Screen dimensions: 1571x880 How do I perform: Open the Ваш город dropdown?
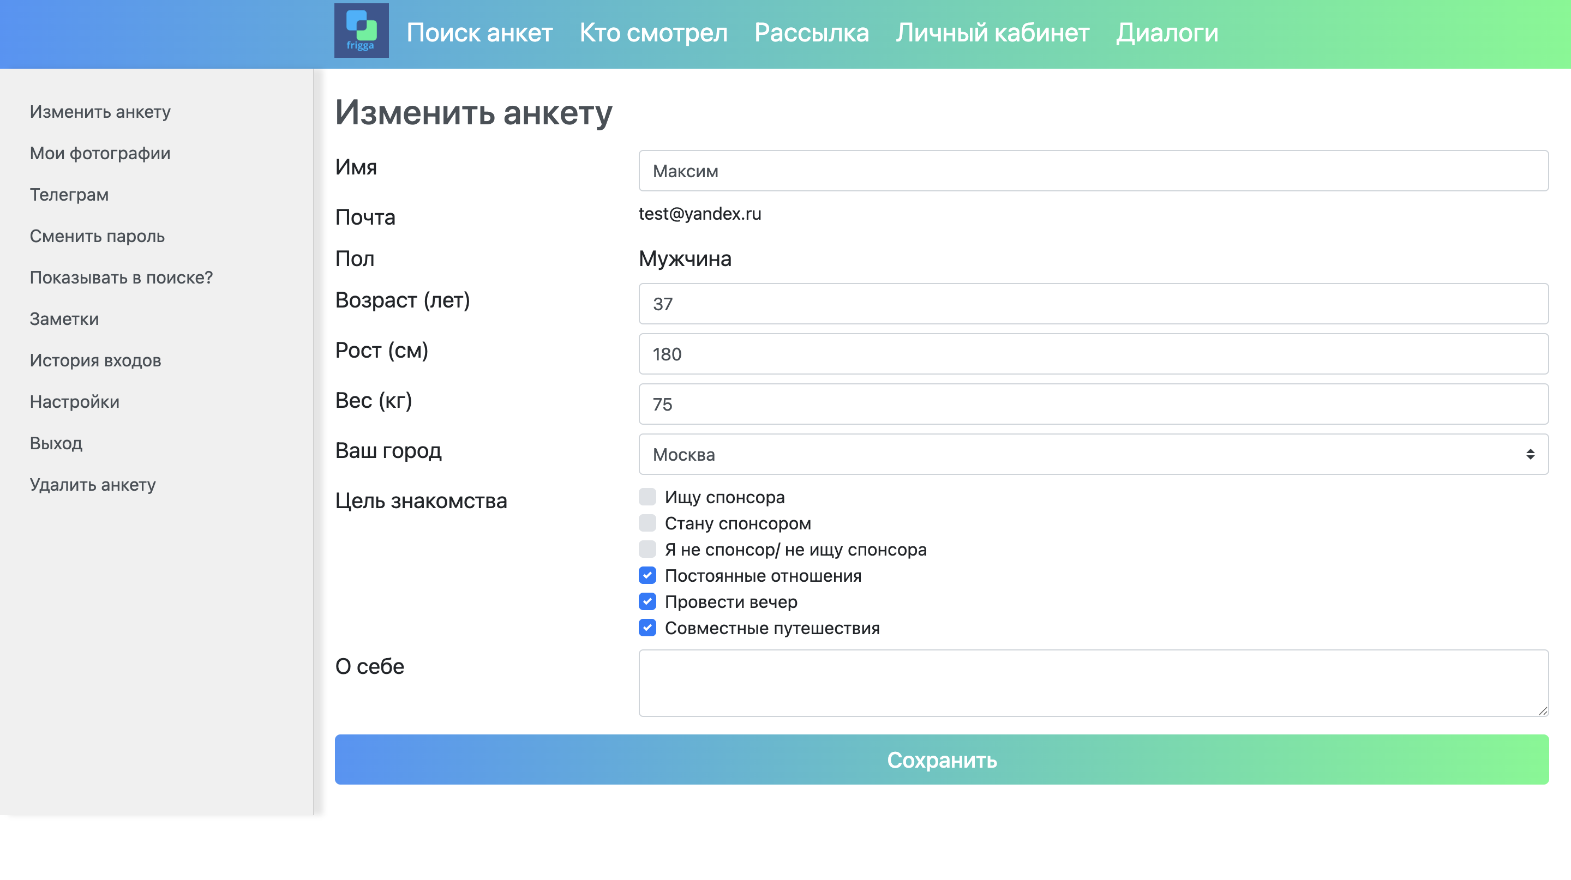1093,454
